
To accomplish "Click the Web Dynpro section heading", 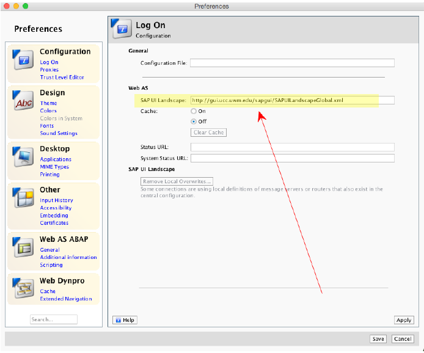I will [x=62, y=281].
